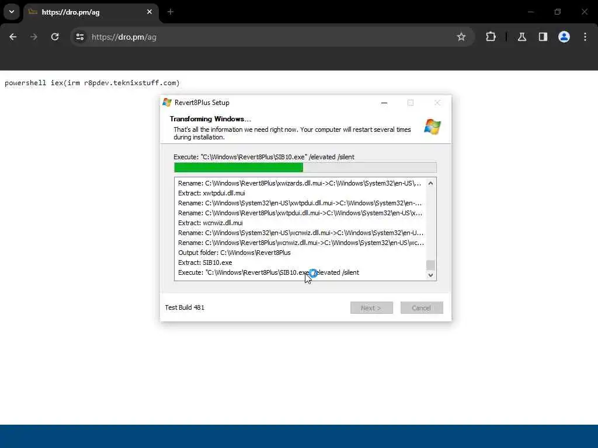The height and width of the screenshot is (448, 598).
Task: Select the last Execute SIB10.exe log line
Action: (x=269, y=272)
